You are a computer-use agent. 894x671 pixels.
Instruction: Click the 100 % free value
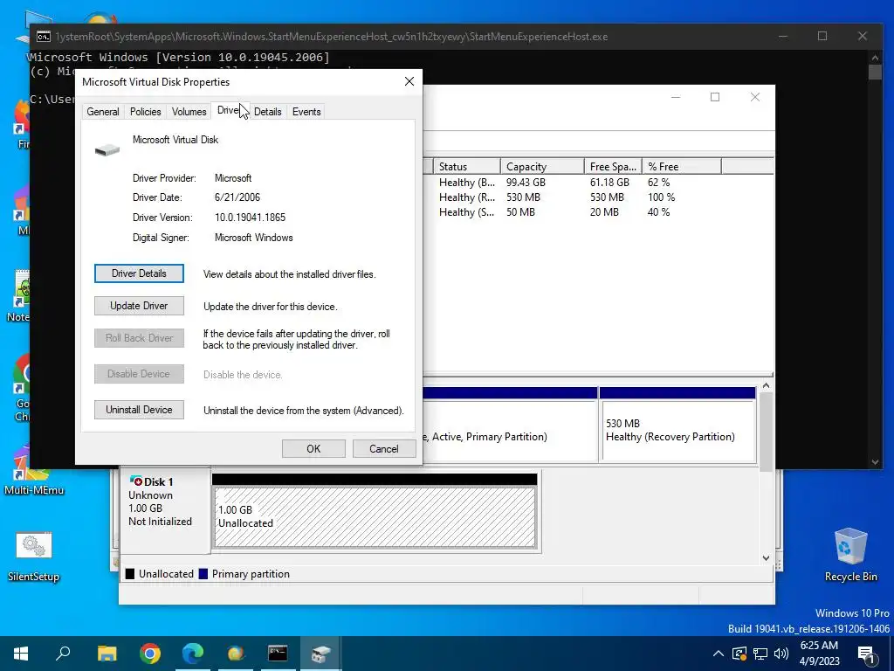coord(662,197)
